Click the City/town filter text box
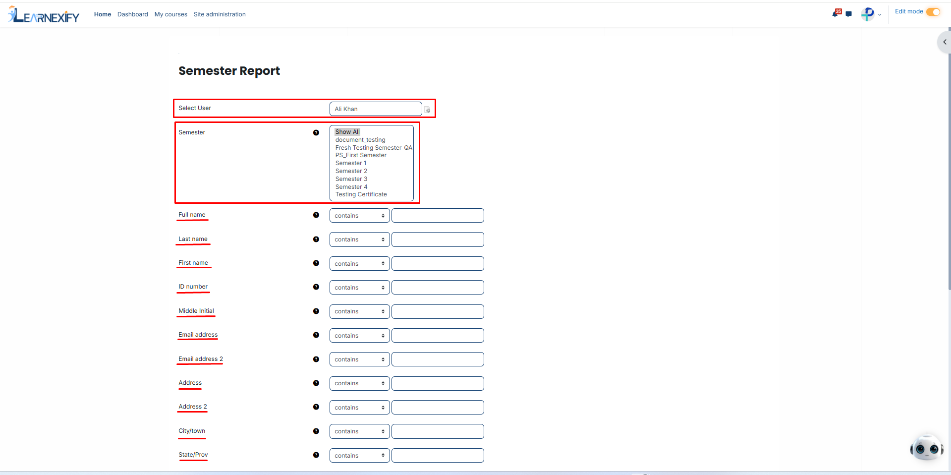 point(438,431)
